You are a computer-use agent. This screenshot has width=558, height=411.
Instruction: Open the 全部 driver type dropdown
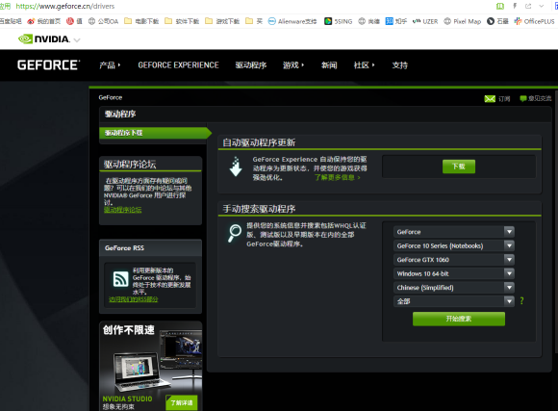pos(454,301)
